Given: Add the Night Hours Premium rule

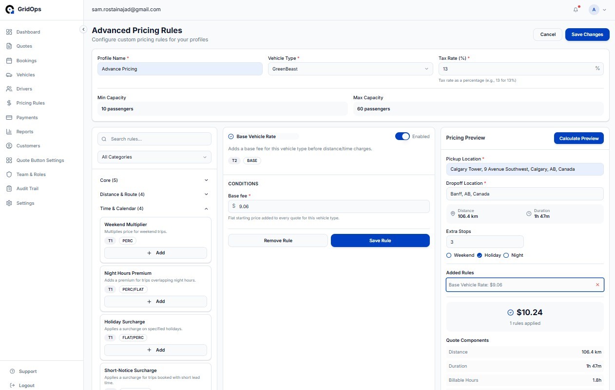Looking at the screenshot, I should pyautogui.click(x=155, y=301).
